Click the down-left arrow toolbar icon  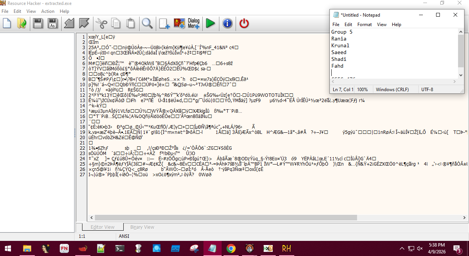click(69, 23)
